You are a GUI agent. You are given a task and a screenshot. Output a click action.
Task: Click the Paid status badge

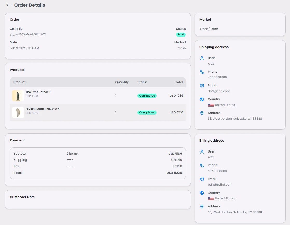point(181,35)
